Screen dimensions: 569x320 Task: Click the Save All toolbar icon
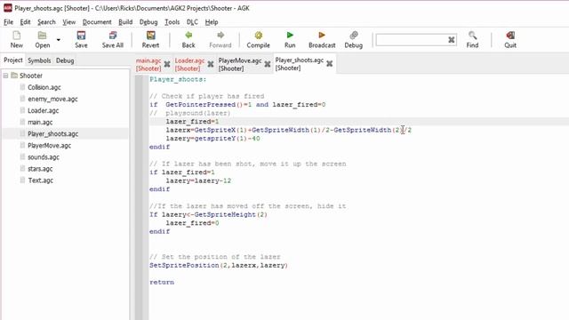pos(113,39)
